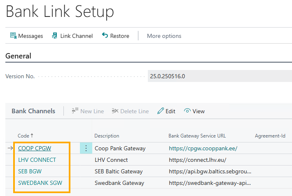Click the Link Channel icon

[54, 35]
